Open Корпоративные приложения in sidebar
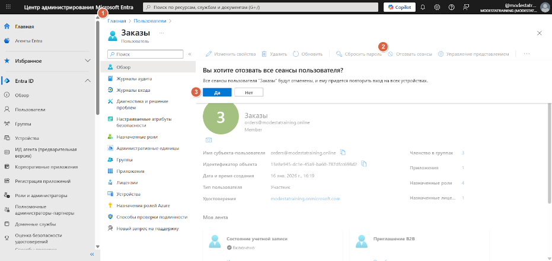This screenshot has width=552, height=261. click(x=47, y=167)
